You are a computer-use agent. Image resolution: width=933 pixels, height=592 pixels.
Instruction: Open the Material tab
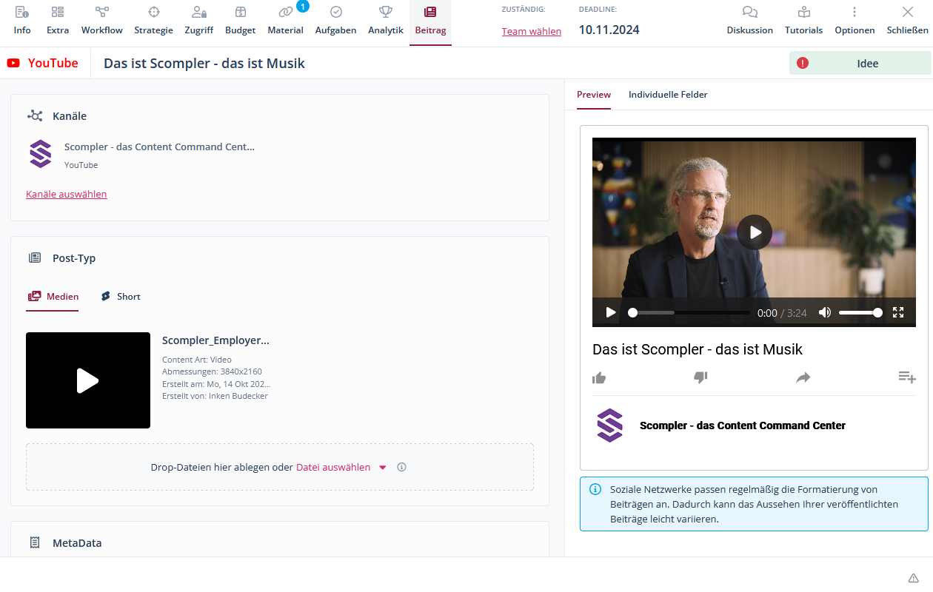point(285,21)
